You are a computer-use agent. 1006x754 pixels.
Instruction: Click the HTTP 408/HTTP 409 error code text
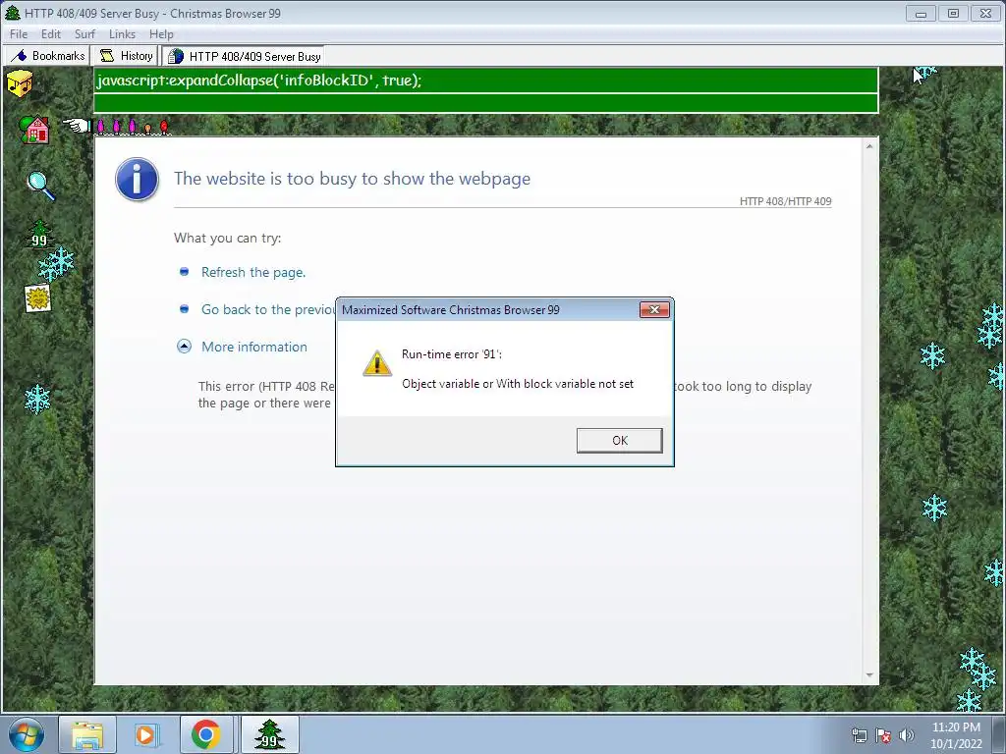point(785,201)
